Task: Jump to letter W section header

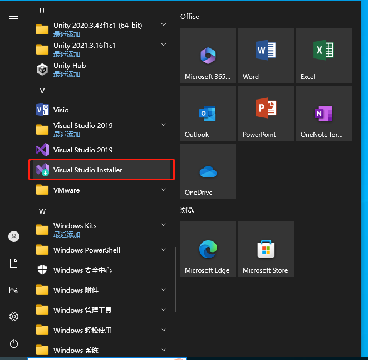Action: [42, 211]
